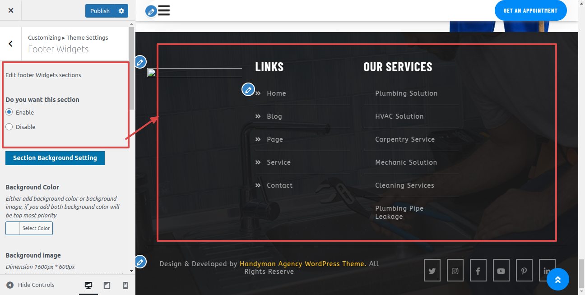Open the Pinterest social icon
The image size is (585, 295).
tap(524, 270)
